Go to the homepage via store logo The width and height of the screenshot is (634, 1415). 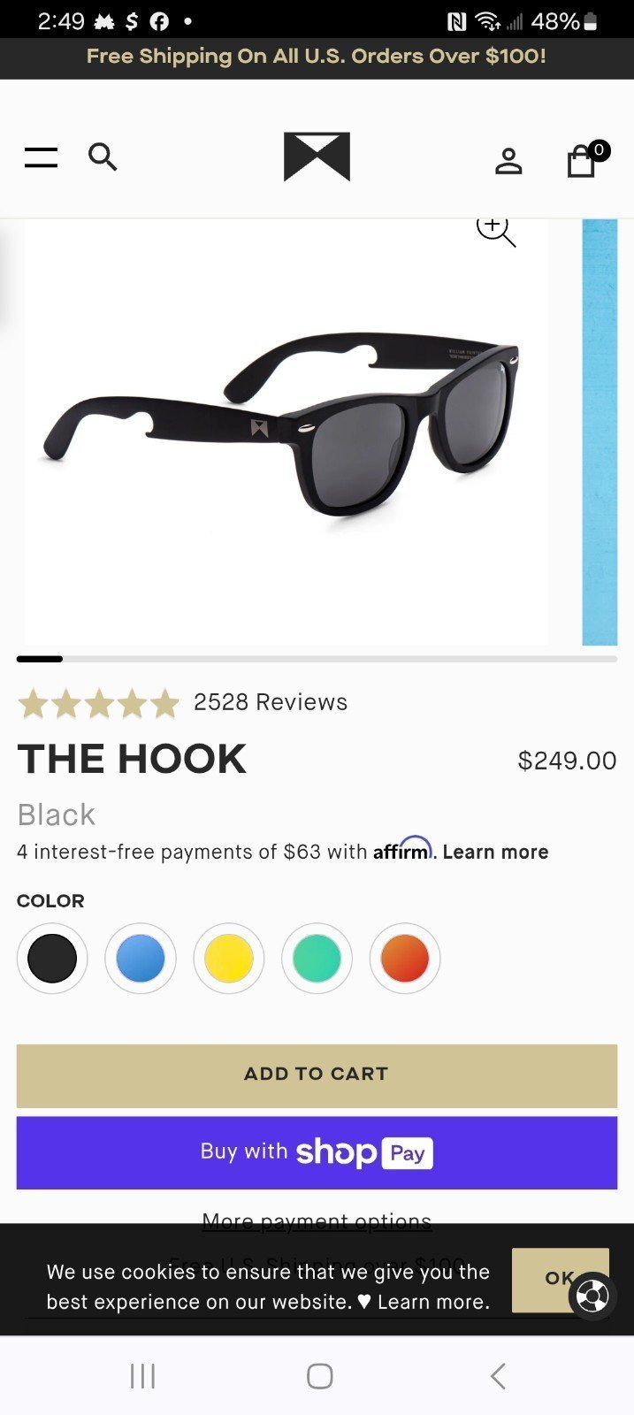tap(317, 157)
